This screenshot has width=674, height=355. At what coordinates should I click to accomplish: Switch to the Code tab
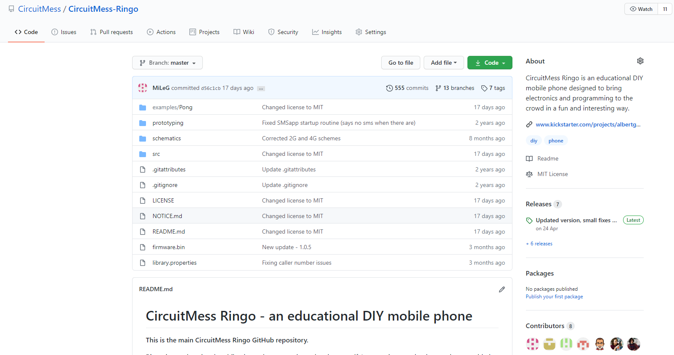click(x=26, y=32)
